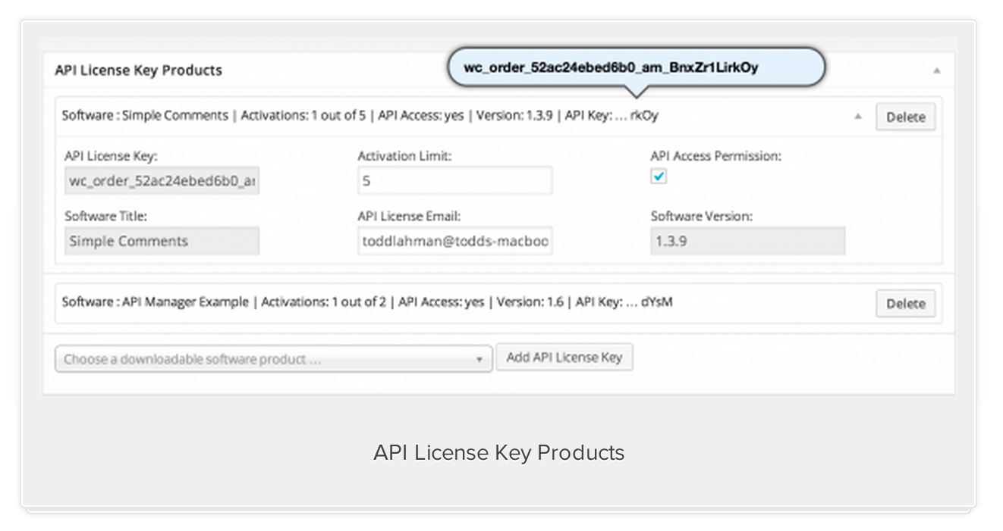Click the API License Email field
The image size is (1003, 531).
click(x=454, y=241)
